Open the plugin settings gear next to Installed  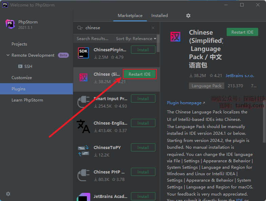coord(188,16)
